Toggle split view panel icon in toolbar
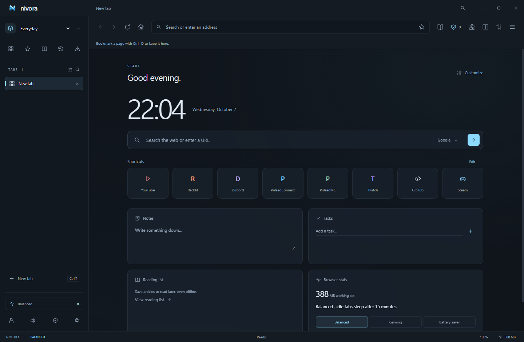The width and height of the screenshot is (524, 342). (x=485, y=27)
